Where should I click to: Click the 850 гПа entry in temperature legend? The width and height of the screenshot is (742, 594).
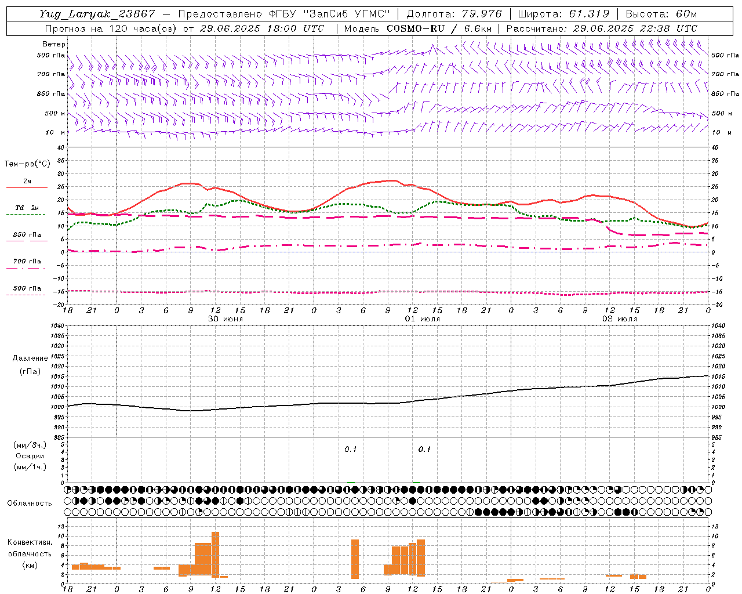27,234
